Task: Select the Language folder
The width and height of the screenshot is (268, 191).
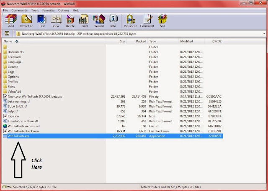Action: (113, 62)
